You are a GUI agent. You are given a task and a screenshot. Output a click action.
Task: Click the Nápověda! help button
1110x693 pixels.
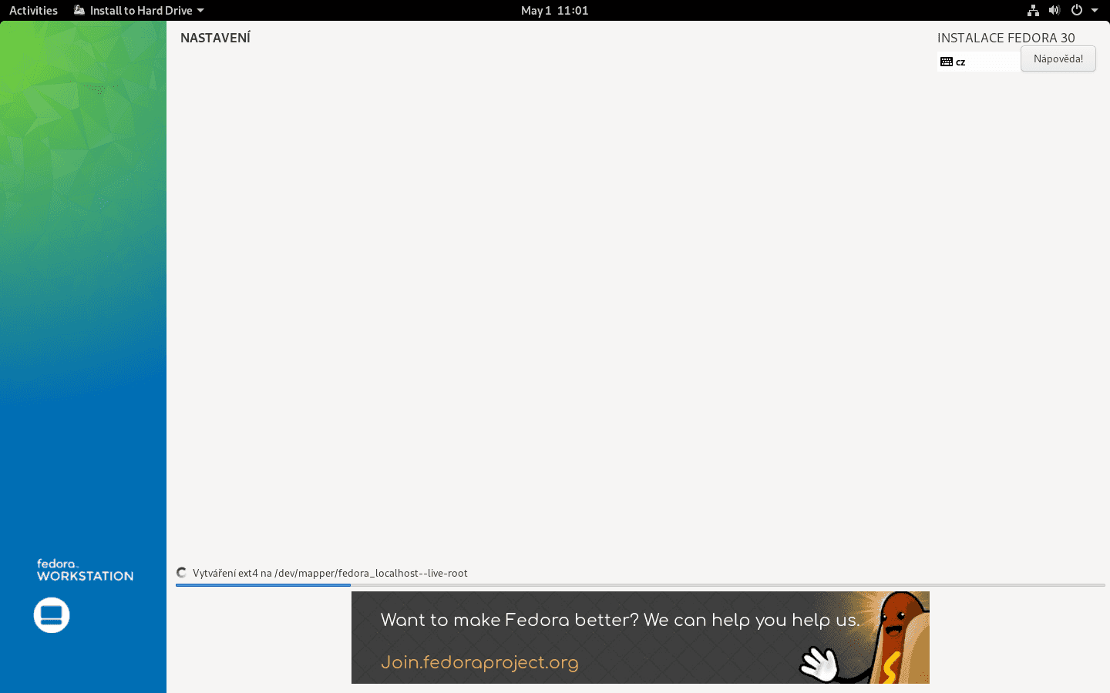coord(1058,59)
